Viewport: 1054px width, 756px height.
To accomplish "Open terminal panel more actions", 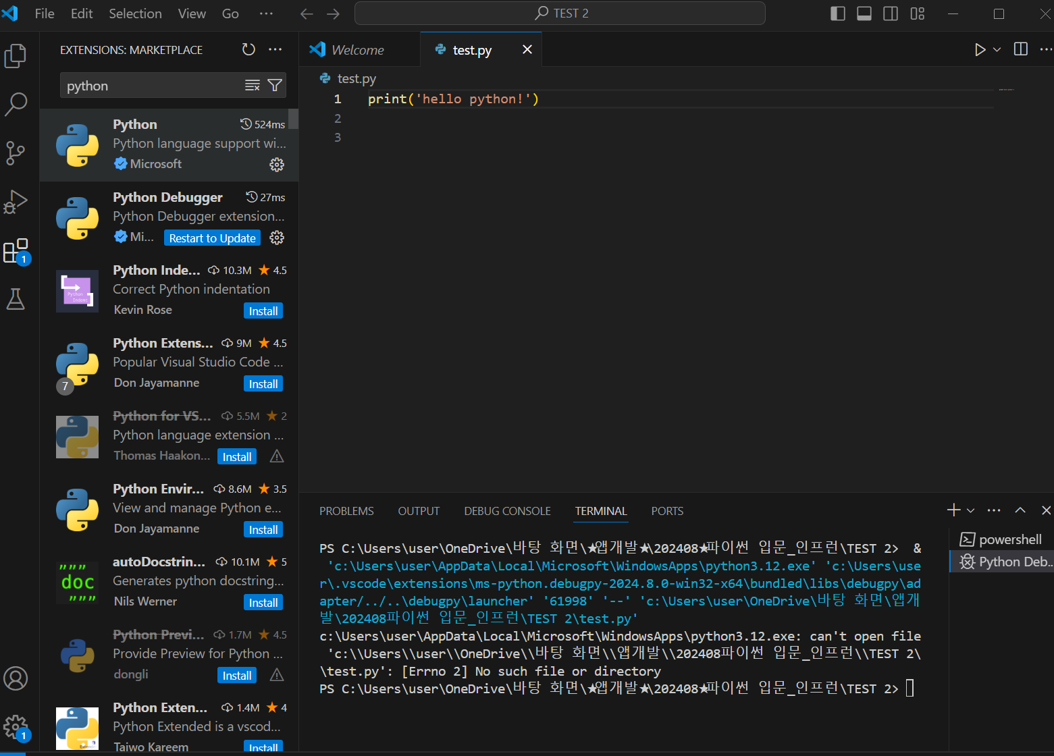I will [993, 510].
